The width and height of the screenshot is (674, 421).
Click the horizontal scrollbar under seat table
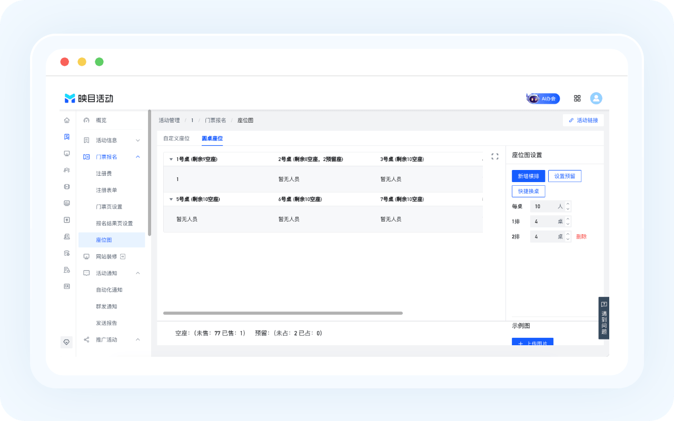point(283,313)
